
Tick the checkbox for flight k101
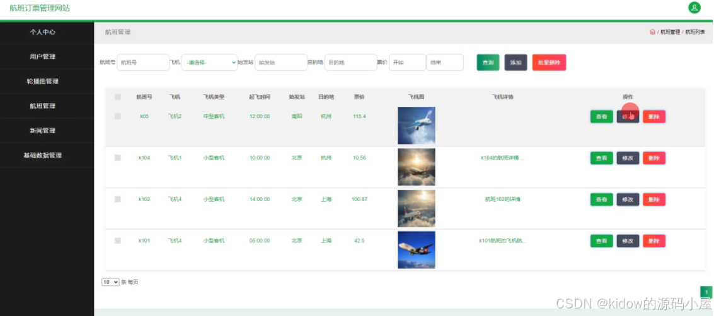[x=118, y=241]
